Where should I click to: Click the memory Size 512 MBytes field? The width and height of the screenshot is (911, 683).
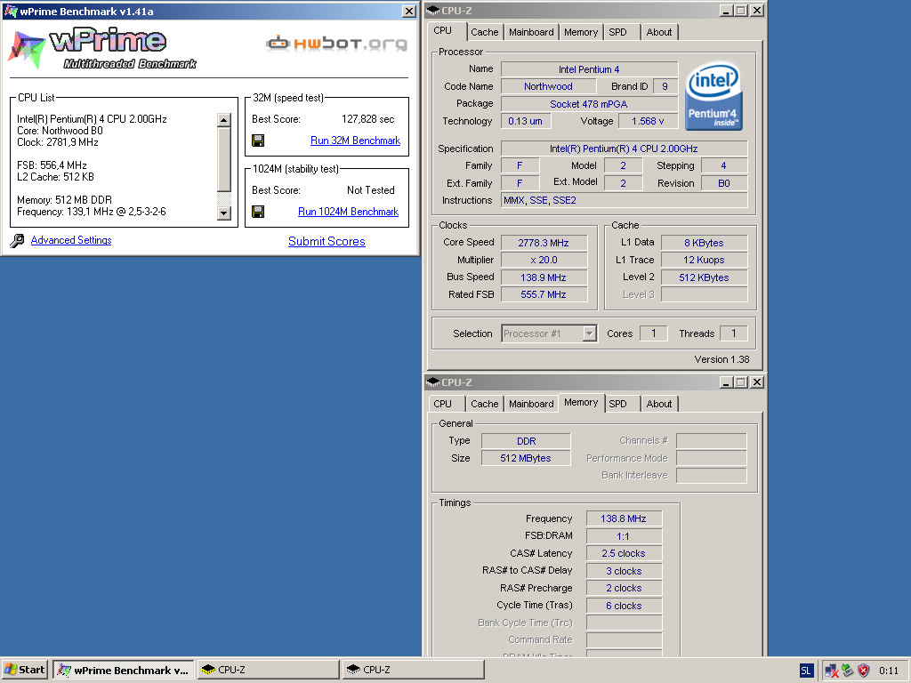click(526, 458)
